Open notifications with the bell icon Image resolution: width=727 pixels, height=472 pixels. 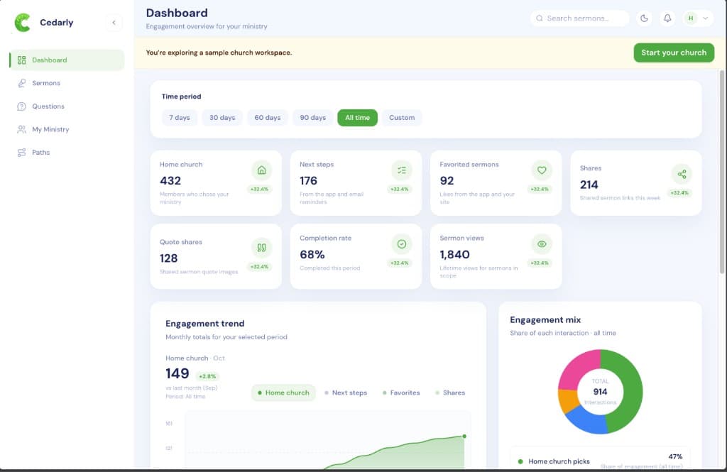[x=667, y=18]
